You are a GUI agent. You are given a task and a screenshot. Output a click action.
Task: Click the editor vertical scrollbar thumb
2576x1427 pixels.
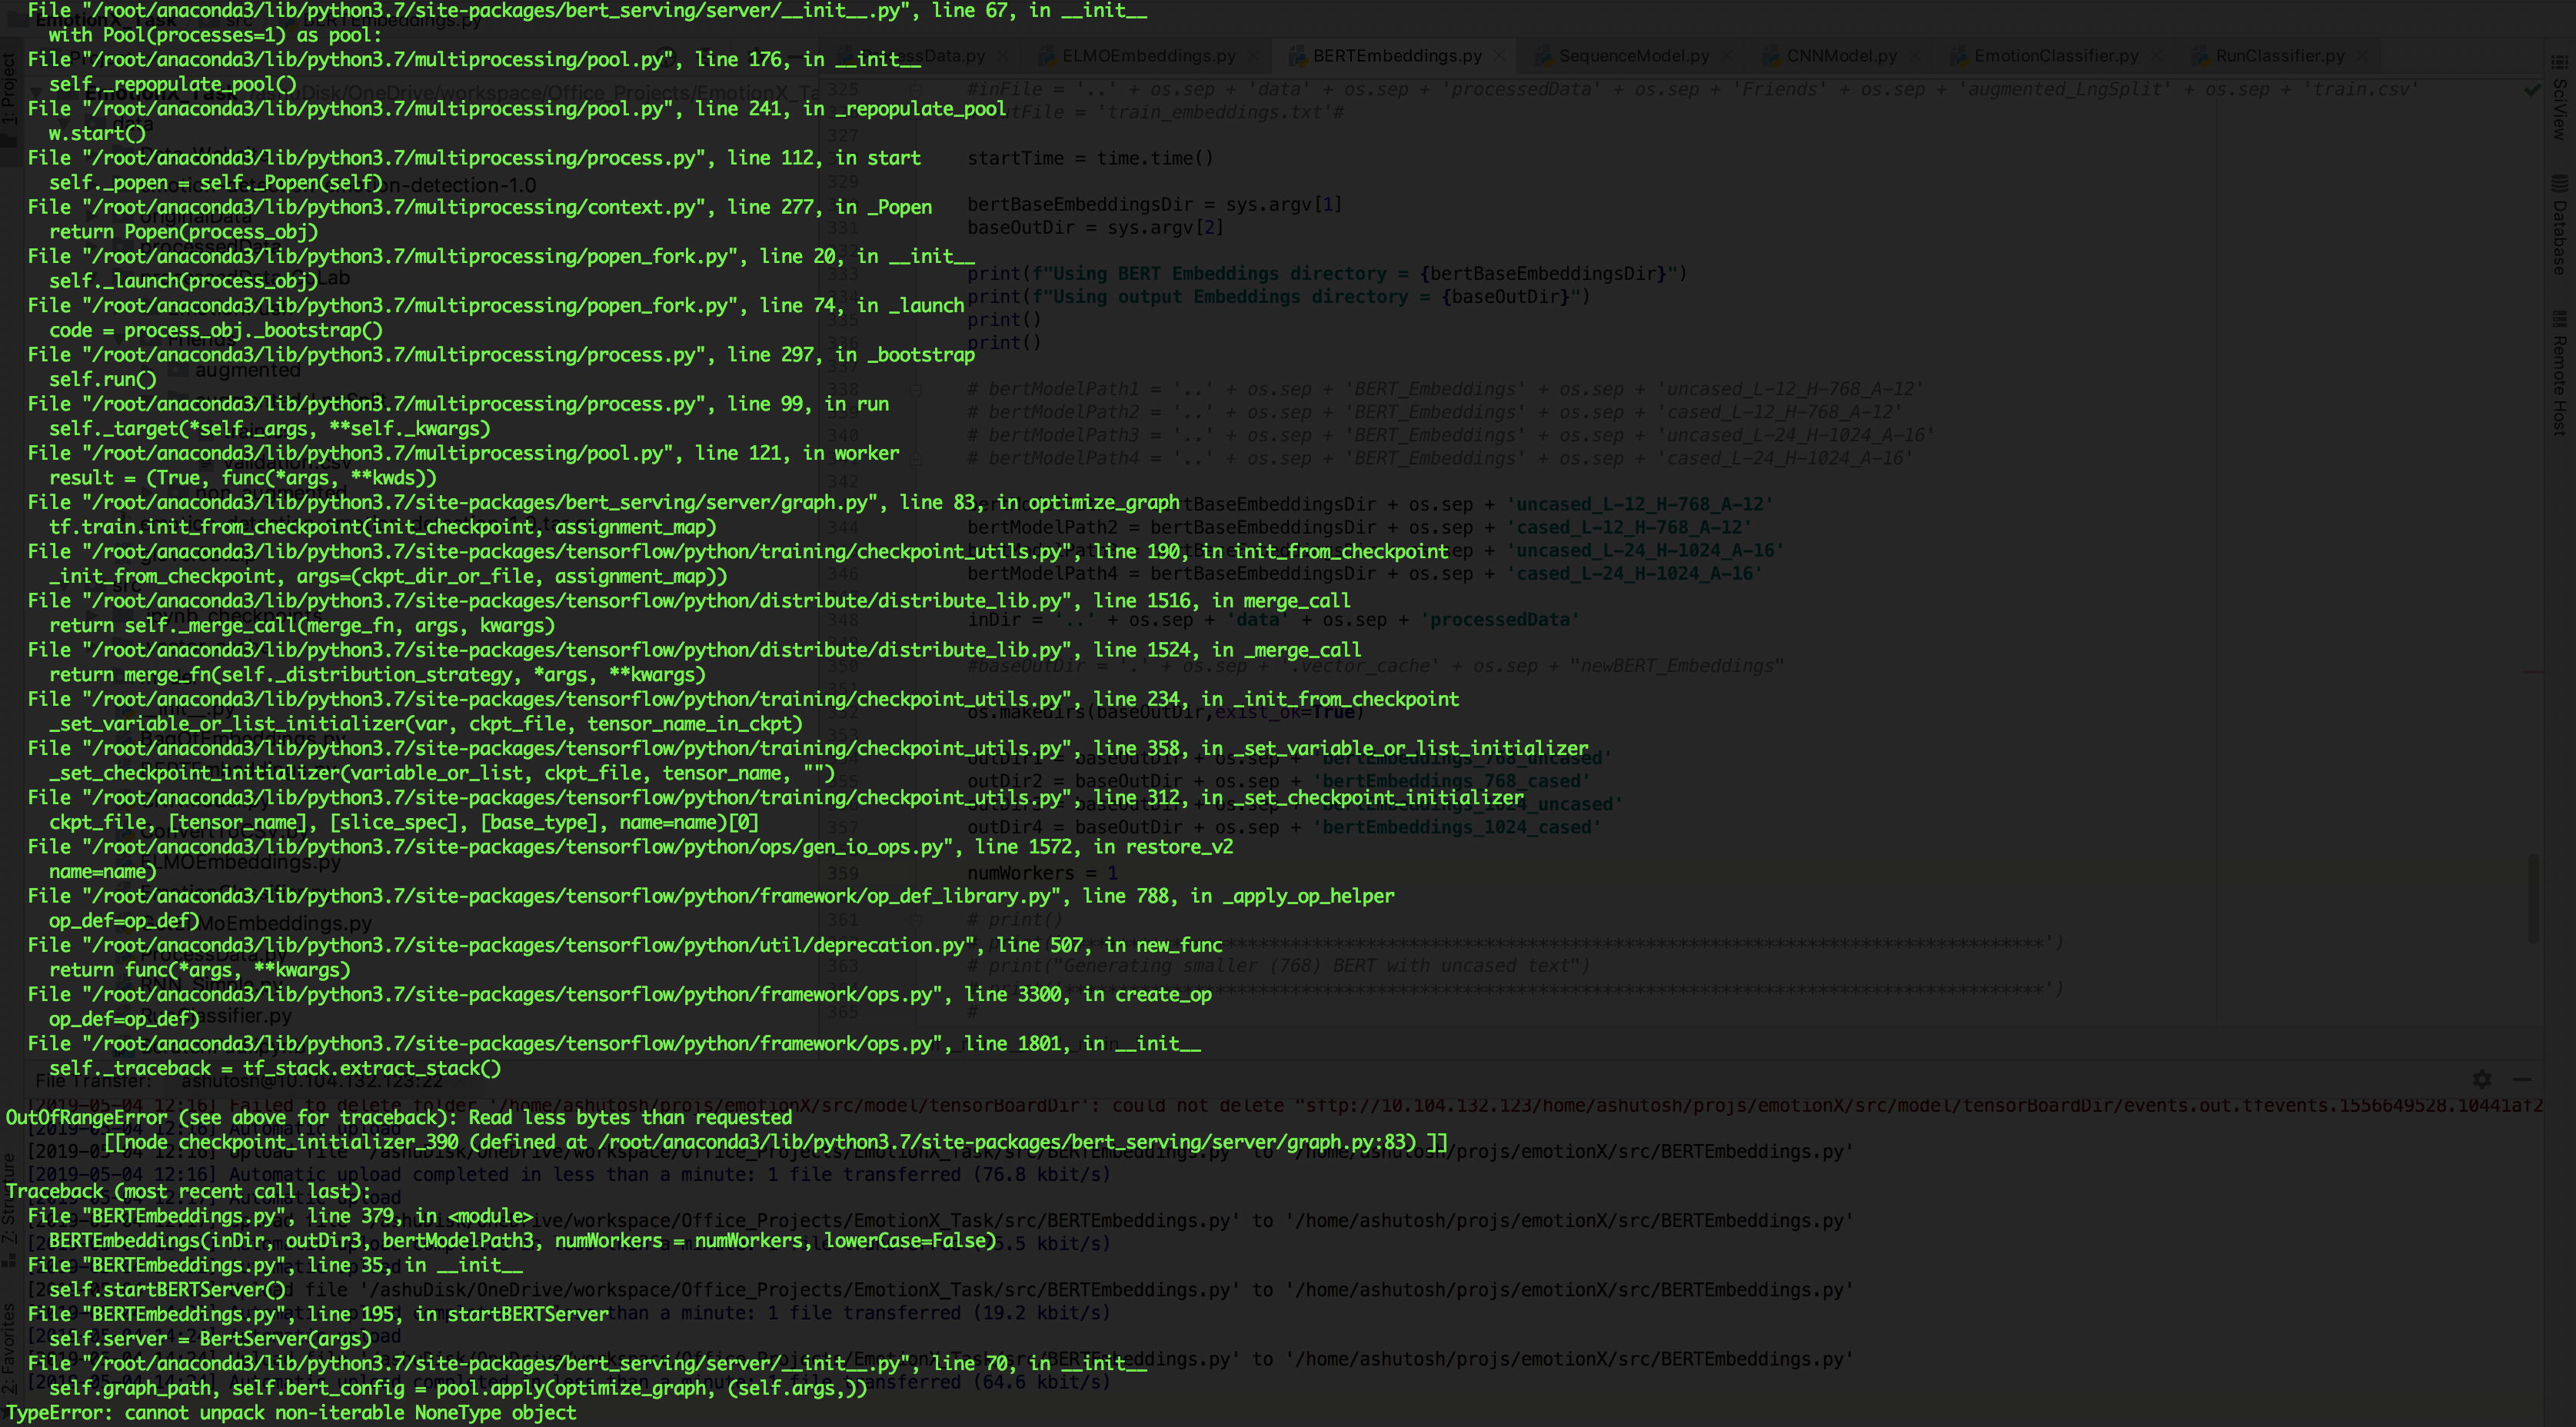click(x=2532, y=898)
